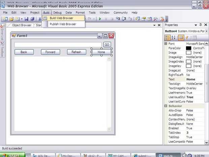
Task: Show properties in Categorized view
Action: tap(168, 38)
